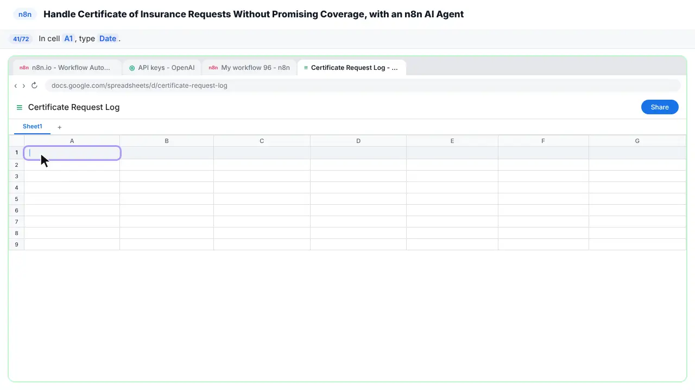This screenshot has width=695, height=390.
Task: Switch to the My workflow 96 tab
Action: 249,68
